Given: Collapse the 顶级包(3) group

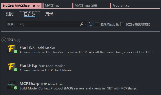Looking at the screenshot, I should pos(4,40).
